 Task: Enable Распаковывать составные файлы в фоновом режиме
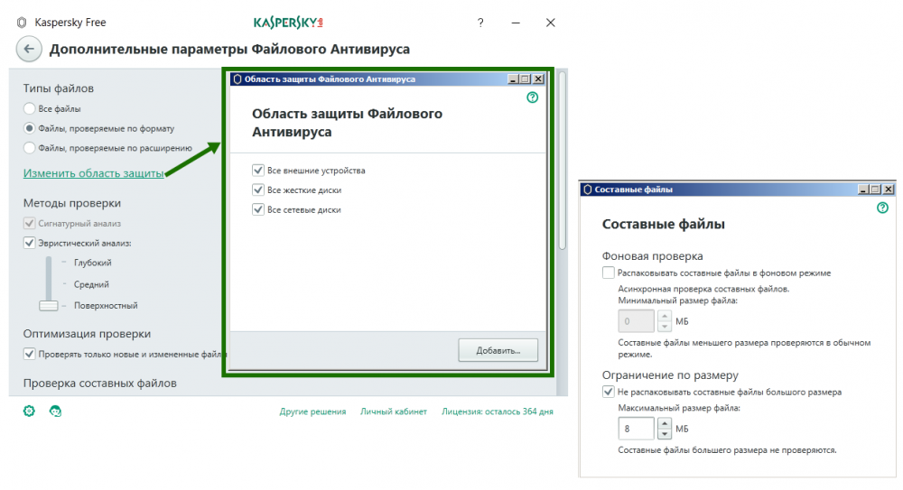[608, 273]
